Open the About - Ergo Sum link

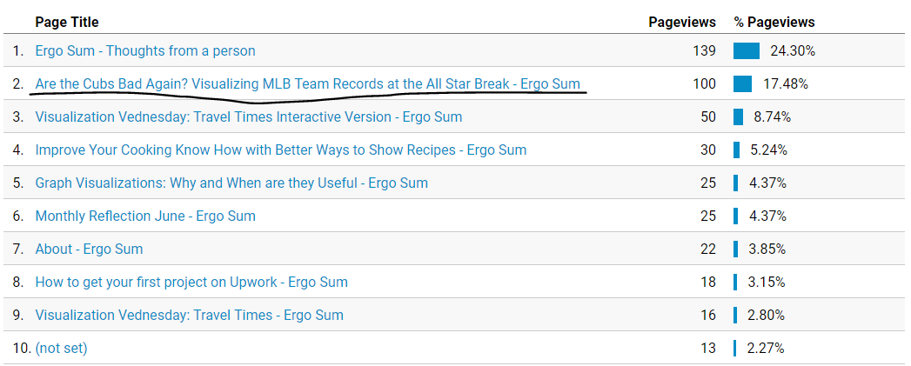click(89, 250)
